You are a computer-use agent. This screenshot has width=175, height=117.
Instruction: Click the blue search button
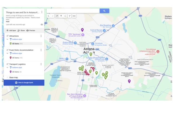pos(104,11)
